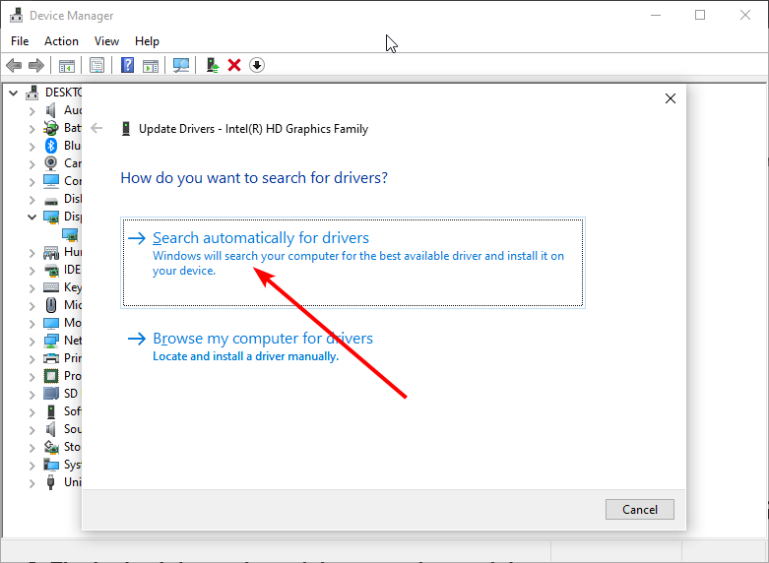Image resolution: width=769 pixels, height=563 pixels.
Task: Open the Action menu
Action: tap(61, 41)
